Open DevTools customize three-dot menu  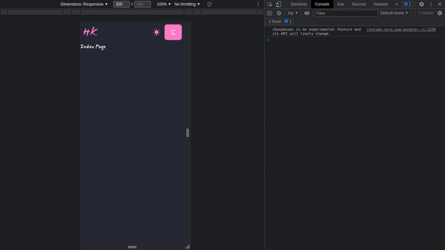tap(431, 4)
